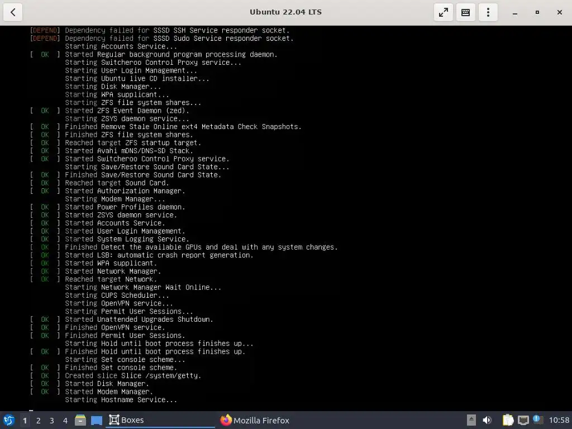Maximize the Boxes window
Viewport: 572px width, 429px height.
tap(537, 12)
